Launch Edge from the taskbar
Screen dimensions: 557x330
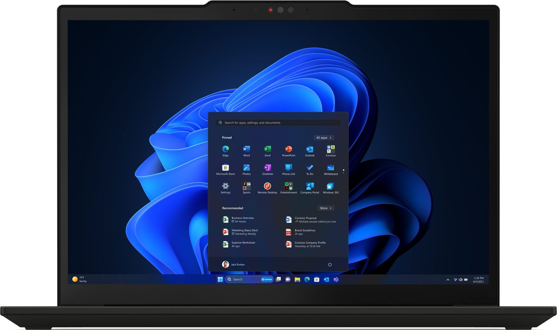click(307, 279)
